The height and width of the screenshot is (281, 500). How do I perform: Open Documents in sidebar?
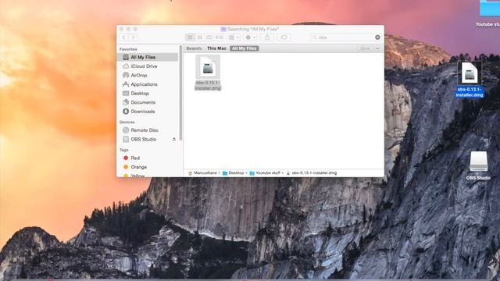(148, 102)
